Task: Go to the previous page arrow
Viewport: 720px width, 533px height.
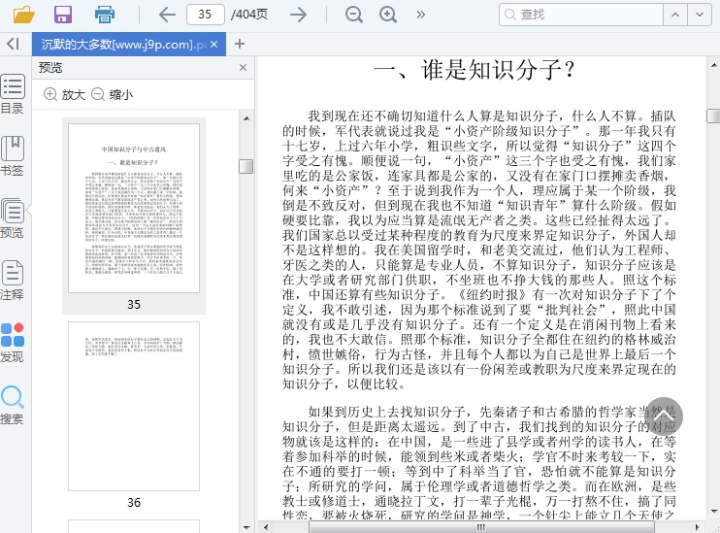Action: click(167, 15)
